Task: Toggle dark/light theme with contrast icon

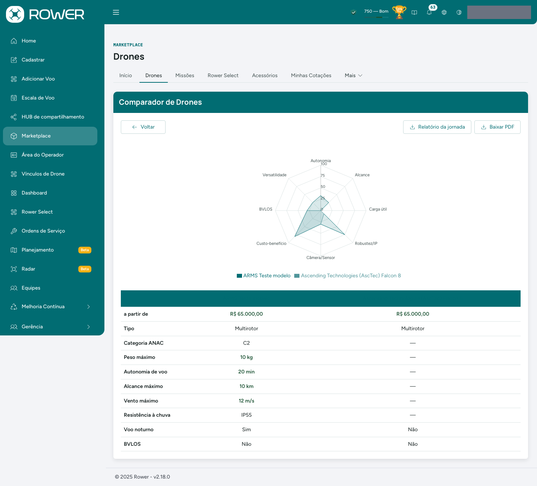Action: tap(459, 12)
